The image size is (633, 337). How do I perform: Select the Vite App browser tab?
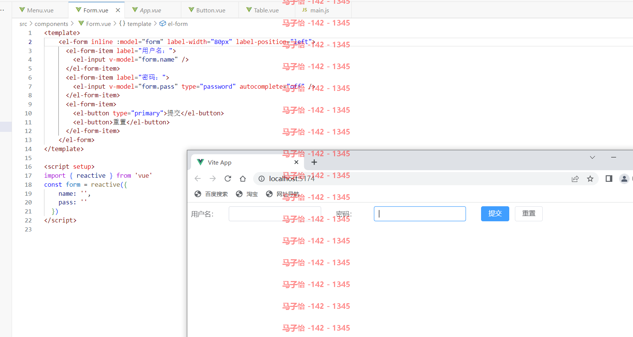coord(247,162)
